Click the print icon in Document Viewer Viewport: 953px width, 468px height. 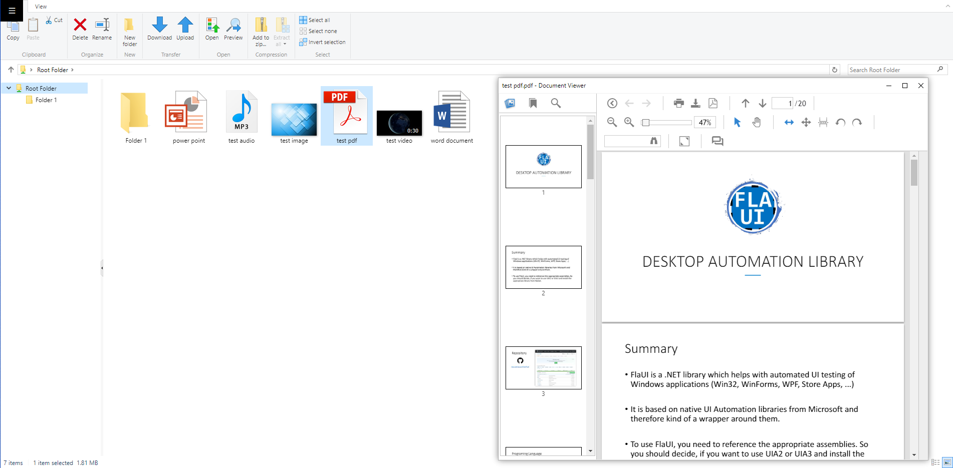(x=679, y=103)
